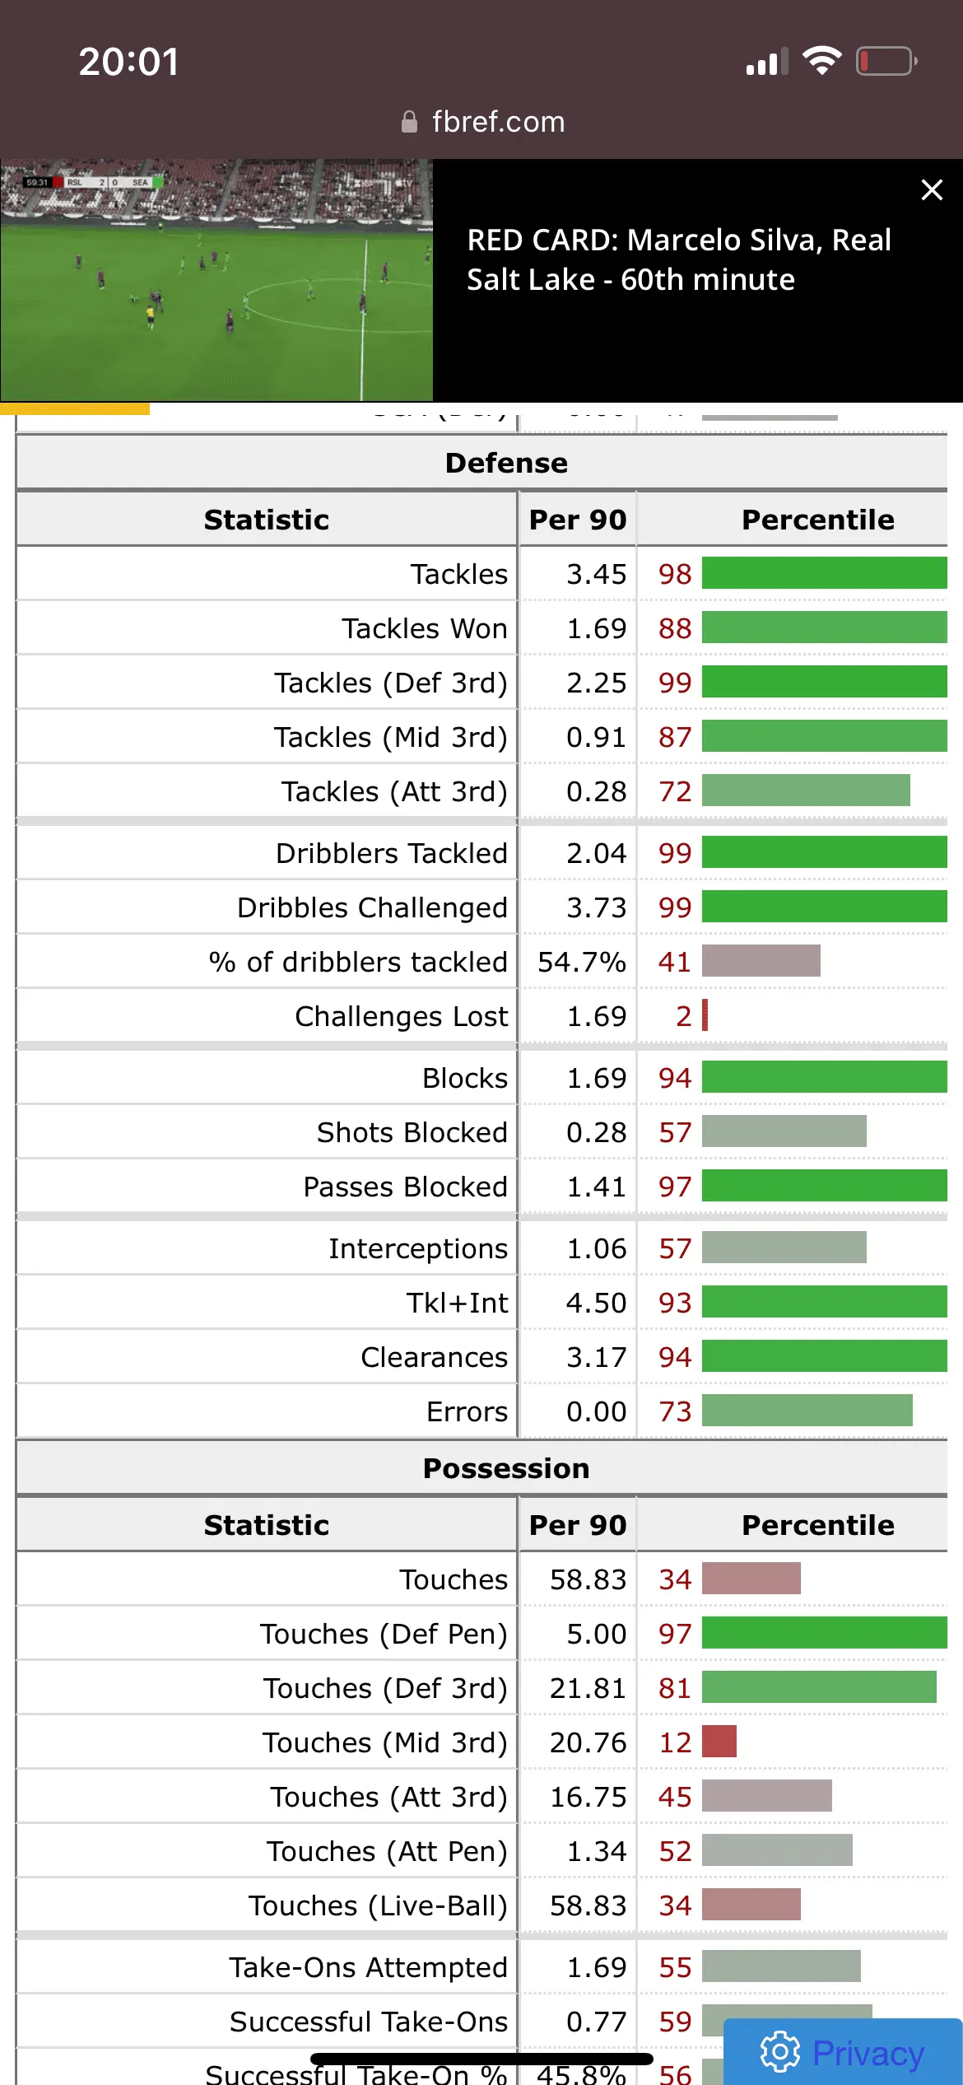Play the Real Salt Lake video thumbnail

216,280
